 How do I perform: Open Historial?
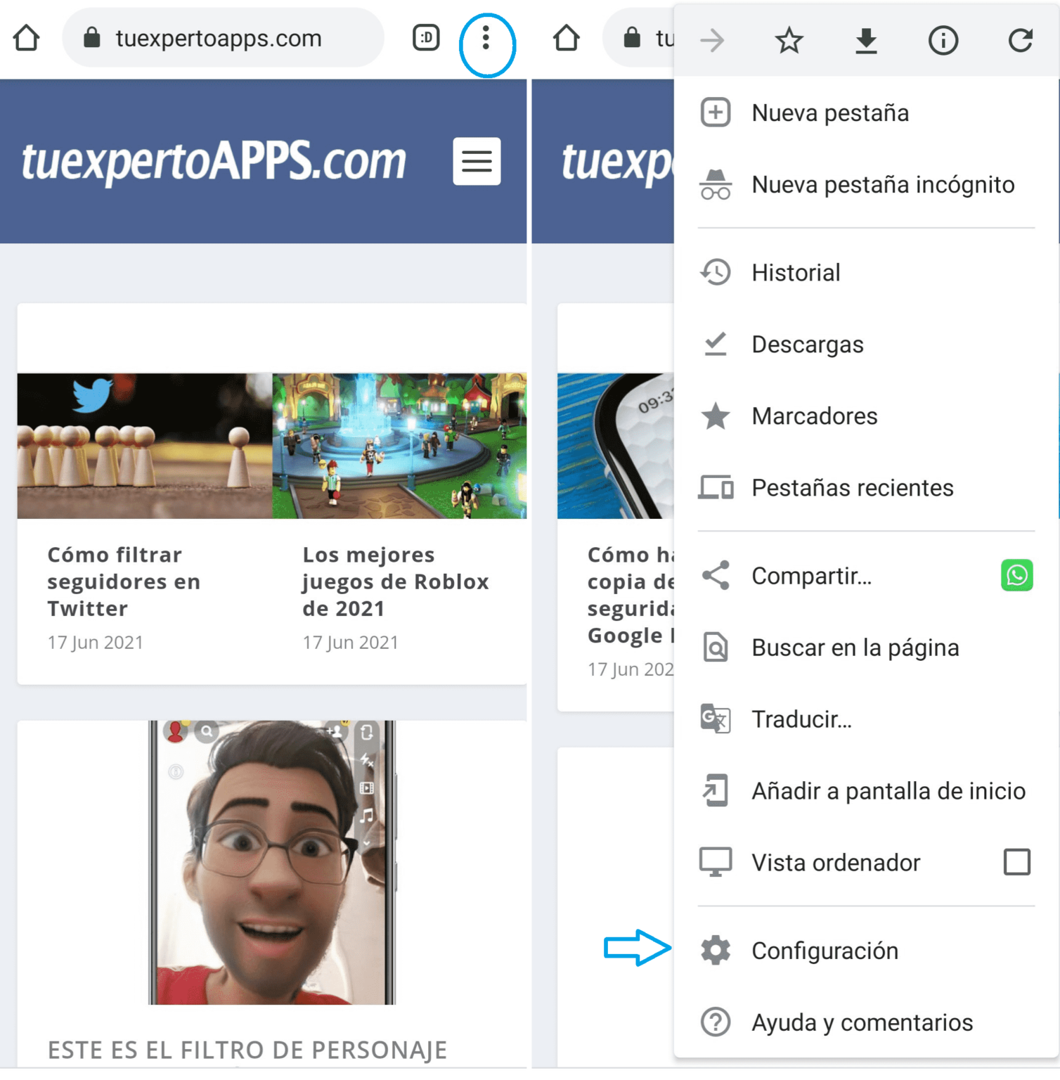click(866, 273)
